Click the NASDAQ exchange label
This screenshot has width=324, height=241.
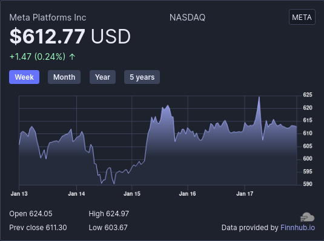point(187,18)
